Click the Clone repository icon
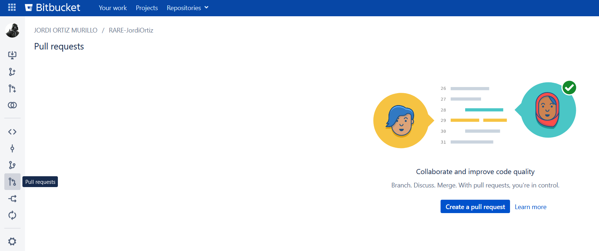The height and width of the screenshot is (251, 599). coord(12,55)
